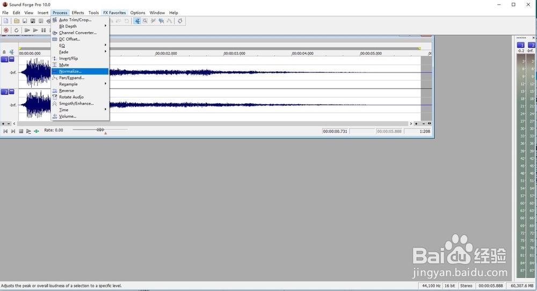The width and height of the screenshot is (537, 291).
Task: Choose Channel Converter menu entry
Action: pos(80,33)
